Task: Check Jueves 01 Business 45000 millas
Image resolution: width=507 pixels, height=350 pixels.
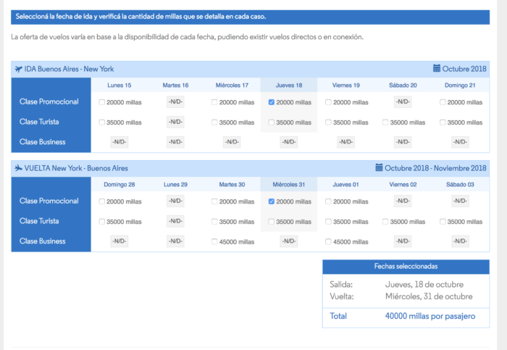Action: coord(329,241)
